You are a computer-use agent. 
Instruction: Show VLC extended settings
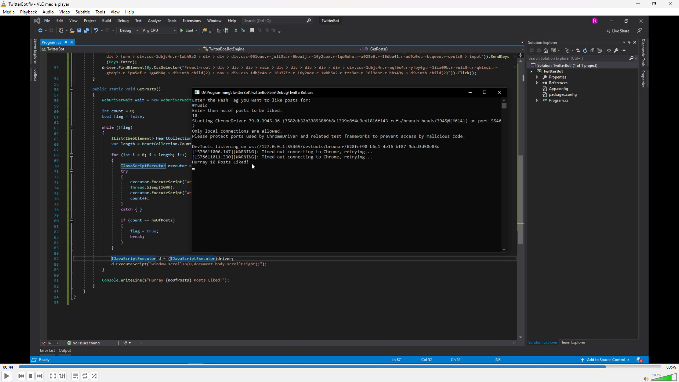click(62, 376)
